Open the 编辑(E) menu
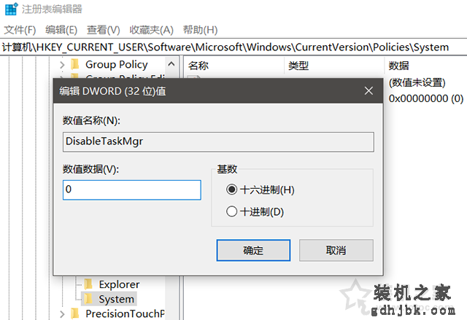The width and height of the screenshot is (467, 320). [x=61, y=30]
